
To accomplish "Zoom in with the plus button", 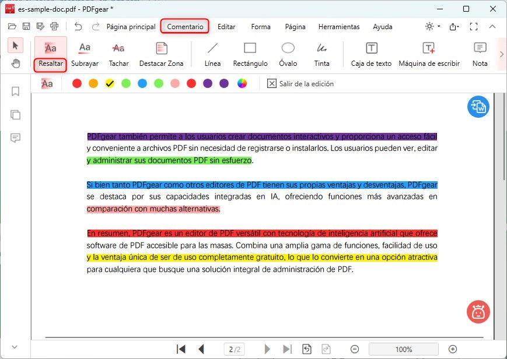I will tap(452, 349).
